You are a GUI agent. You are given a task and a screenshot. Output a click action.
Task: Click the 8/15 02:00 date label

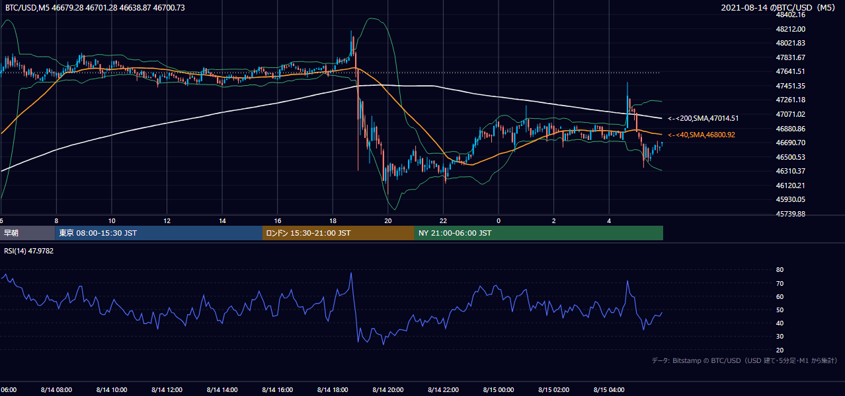click(x=554, y=390)
